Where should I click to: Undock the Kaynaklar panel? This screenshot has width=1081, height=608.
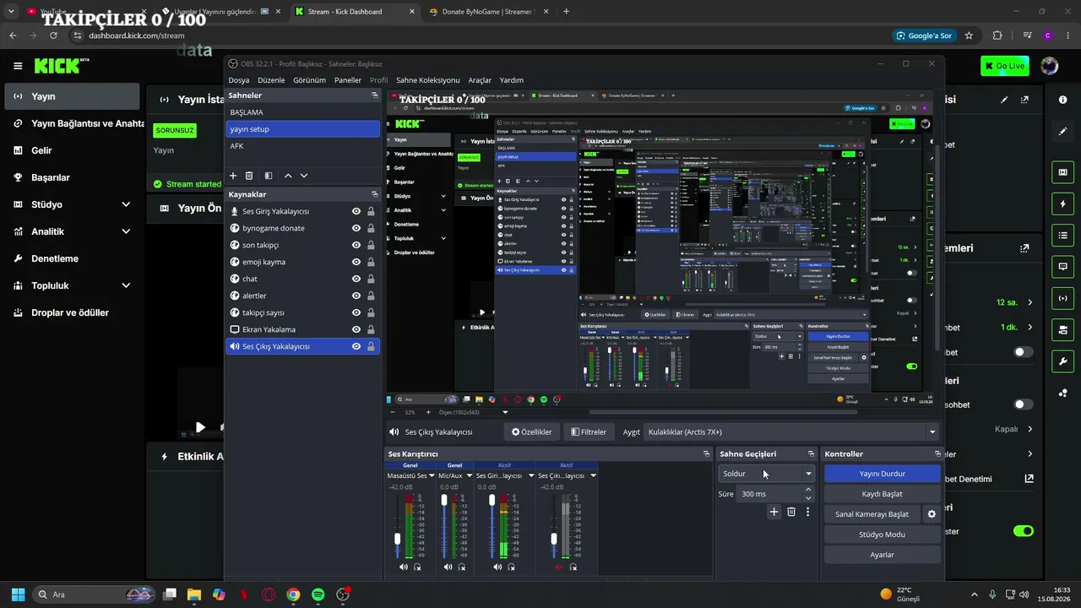[x=375, y=194]
